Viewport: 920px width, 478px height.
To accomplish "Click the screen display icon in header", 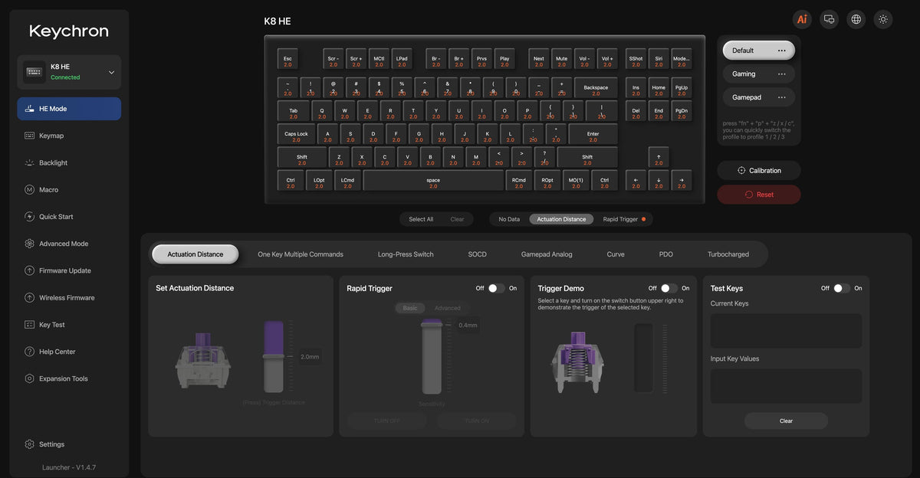I will click(x=829, y=19).
